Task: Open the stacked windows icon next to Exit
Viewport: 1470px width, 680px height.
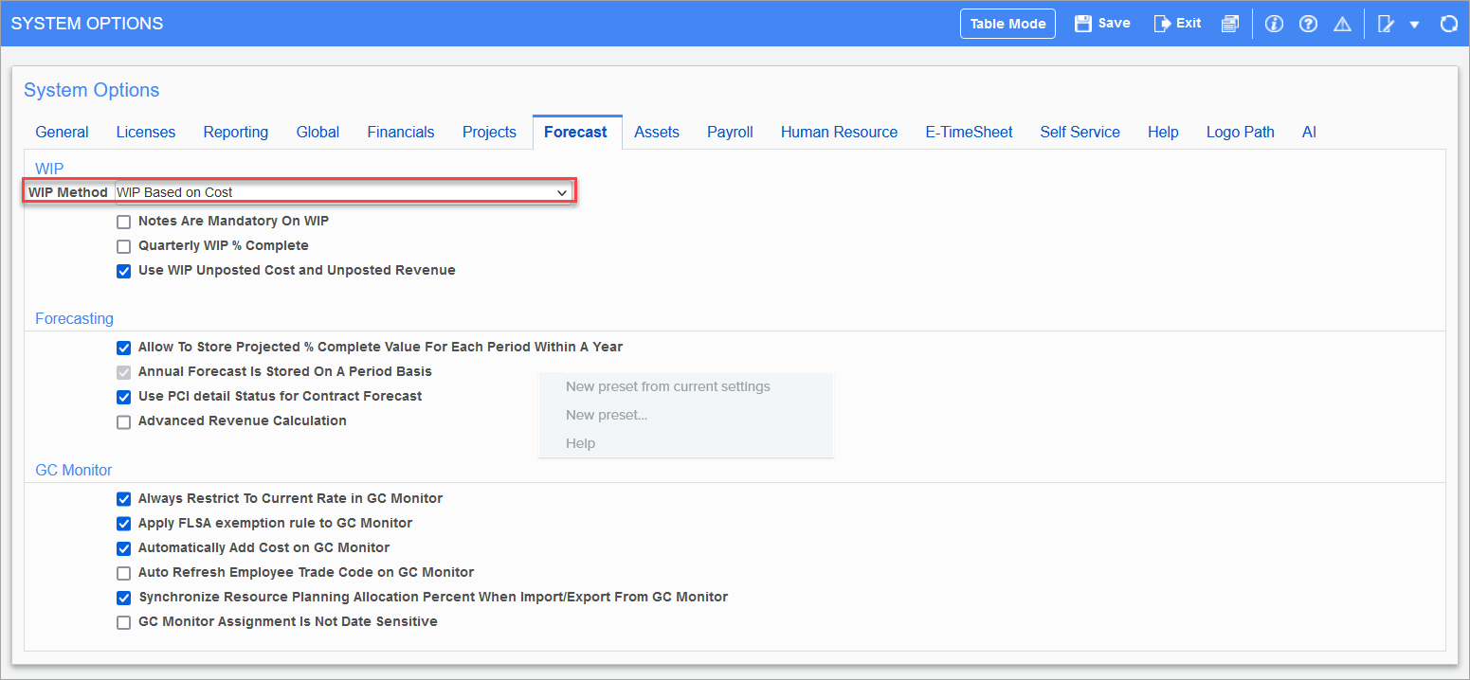Action: [1229, 24]
